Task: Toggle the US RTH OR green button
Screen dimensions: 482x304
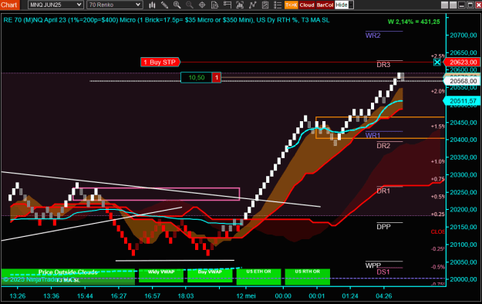Action: (x=308, y=277)
